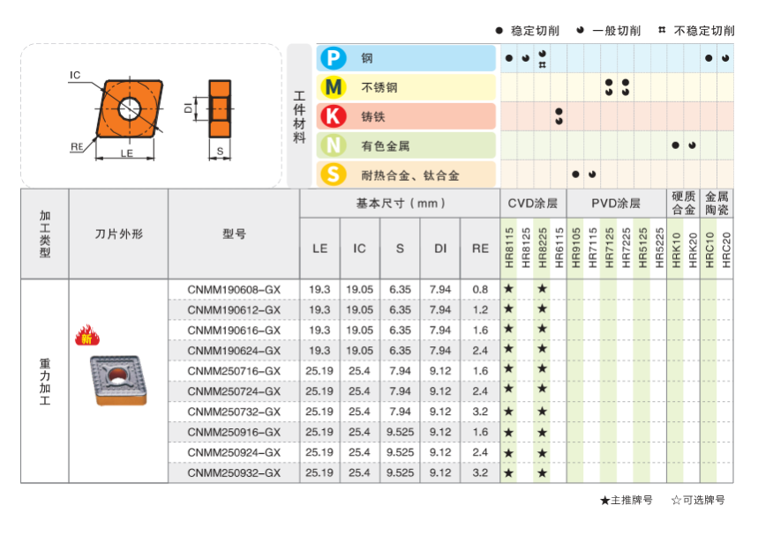Click the HR8115 star in row CNMM250716-GX

(508, 369)
